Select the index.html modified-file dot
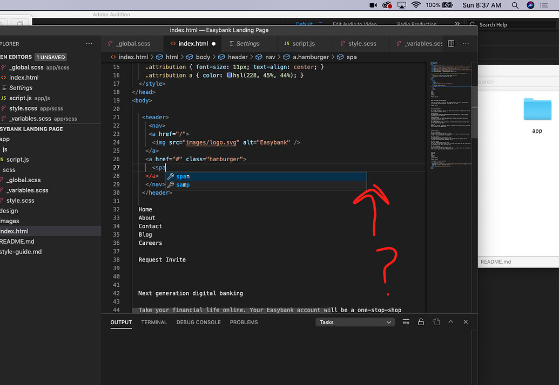The image size is (559, 385). [214, 43]
